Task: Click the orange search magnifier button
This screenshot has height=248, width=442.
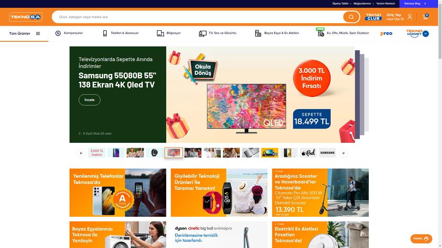Action: coord(351,17)
